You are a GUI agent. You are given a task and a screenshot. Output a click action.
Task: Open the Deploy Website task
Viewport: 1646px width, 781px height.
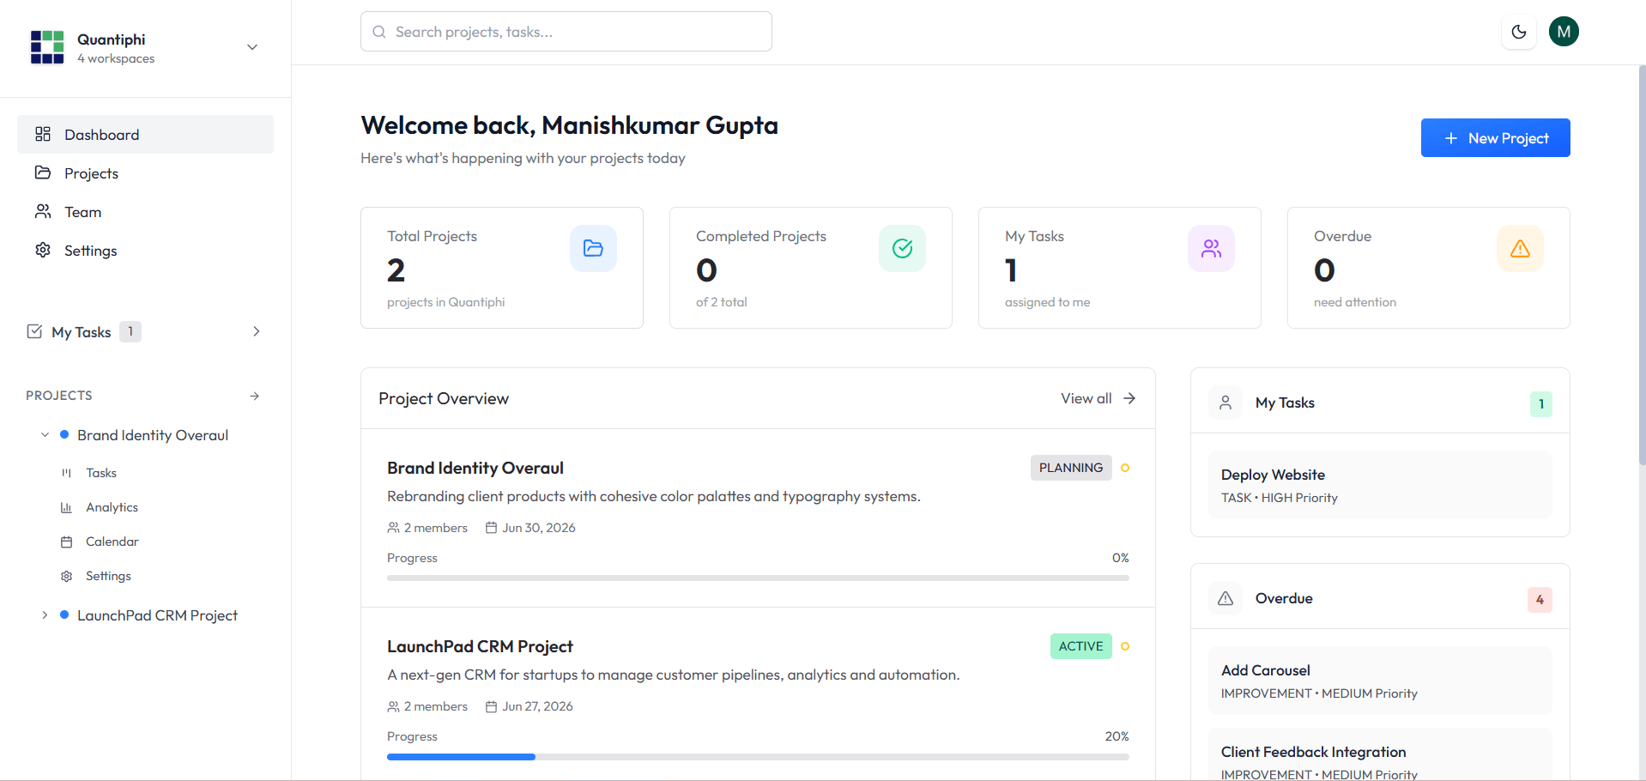point(1380,485)
